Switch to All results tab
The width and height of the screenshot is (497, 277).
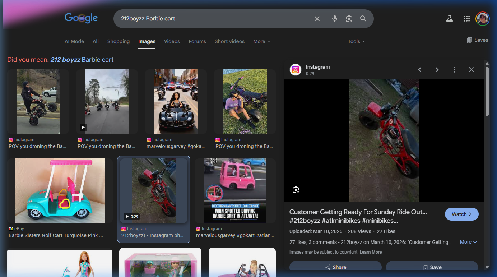click(96, 41)
